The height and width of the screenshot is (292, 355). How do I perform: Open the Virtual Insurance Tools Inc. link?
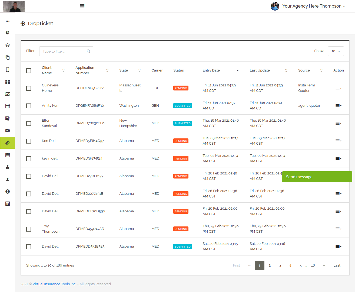54,284
